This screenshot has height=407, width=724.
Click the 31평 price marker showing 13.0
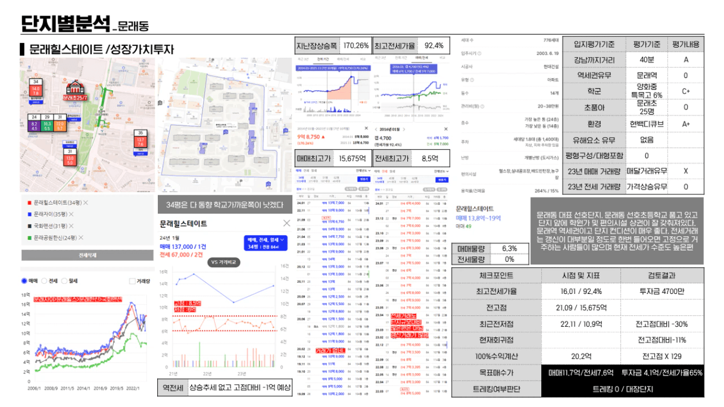coord(70,157)
